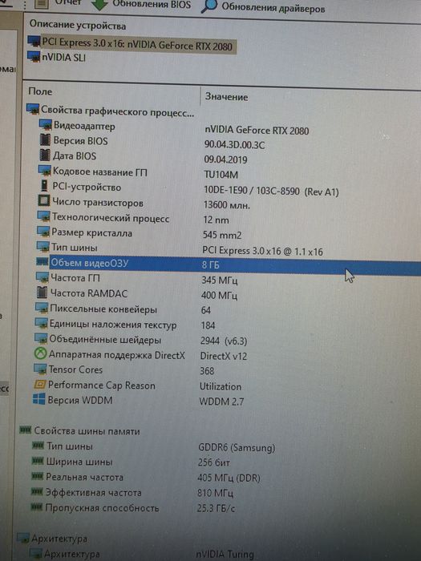Click icon next to Частота ГП

(42, 276)
